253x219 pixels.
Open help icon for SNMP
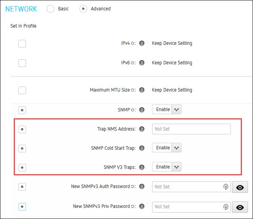pos(142,110)
